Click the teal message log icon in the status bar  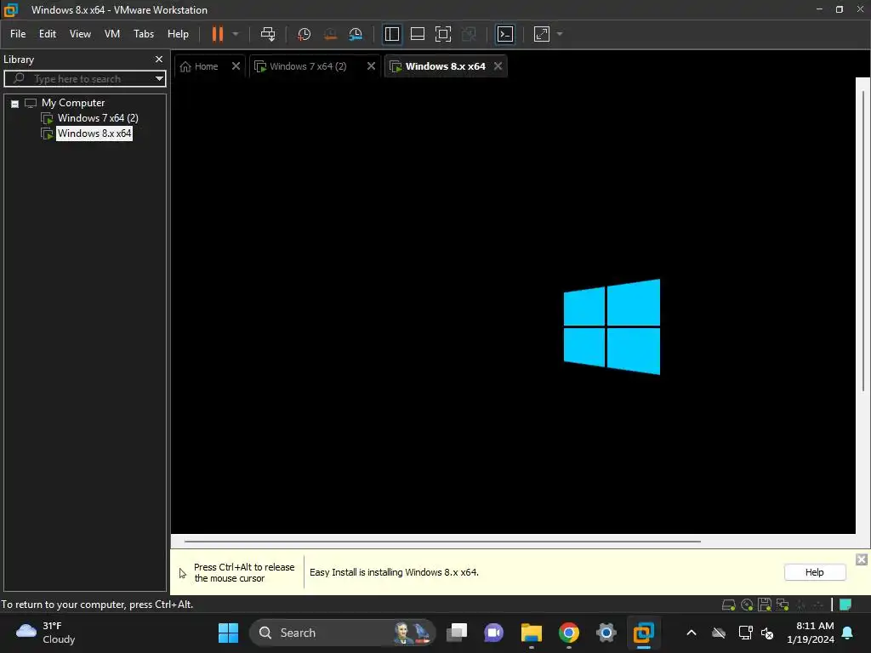(x=845, y=605)
